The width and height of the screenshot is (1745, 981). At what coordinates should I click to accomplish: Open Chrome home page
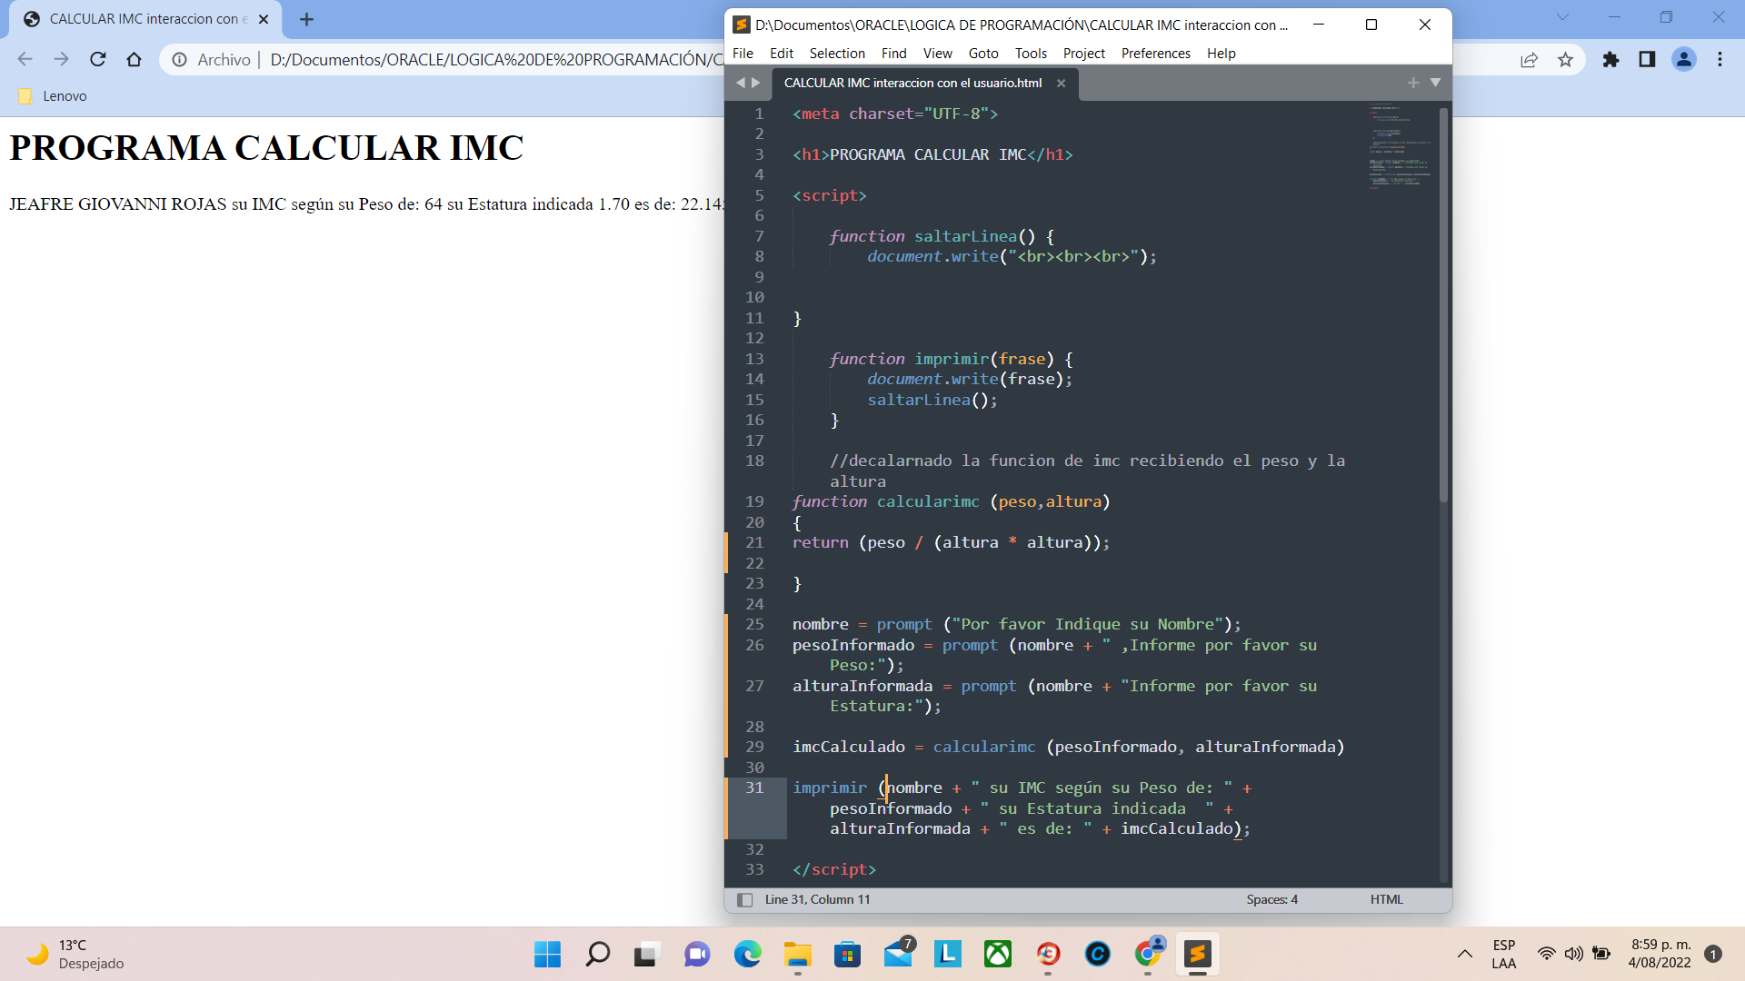[134, 59]
